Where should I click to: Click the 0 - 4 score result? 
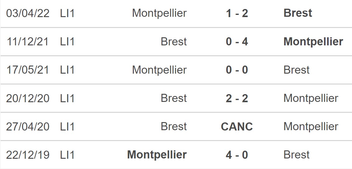tap(237, 42)
